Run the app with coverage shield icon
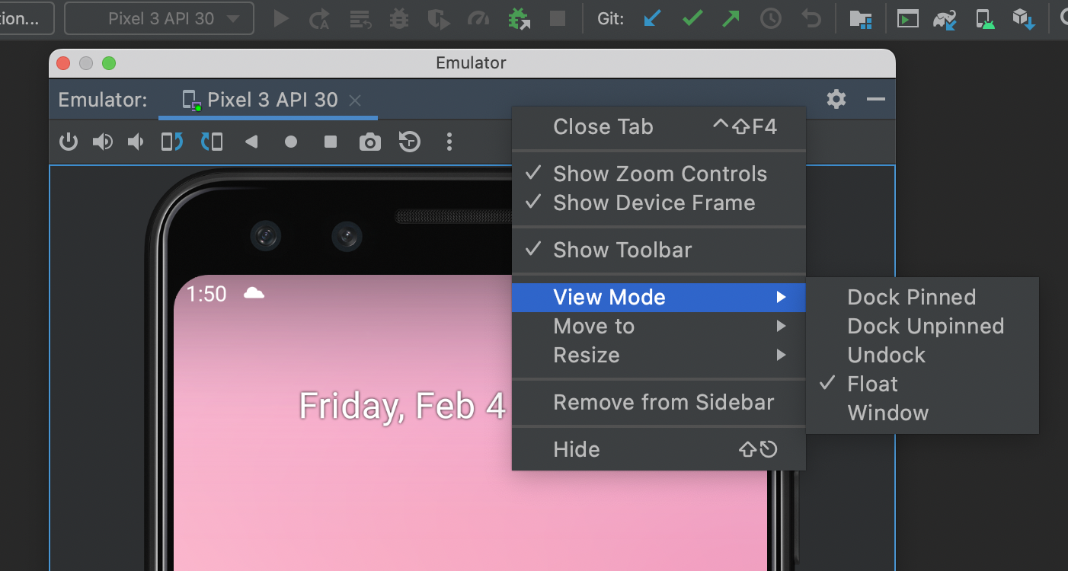1068x571 pixels. (439, 18)
